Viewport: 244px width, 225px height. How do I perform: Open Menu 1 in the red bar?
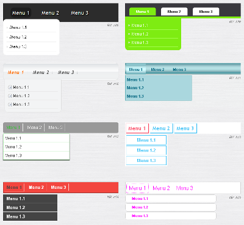(x=14, y=188)
